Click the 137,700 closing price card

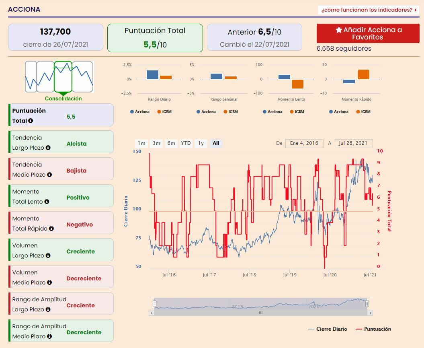click(55, 37)
